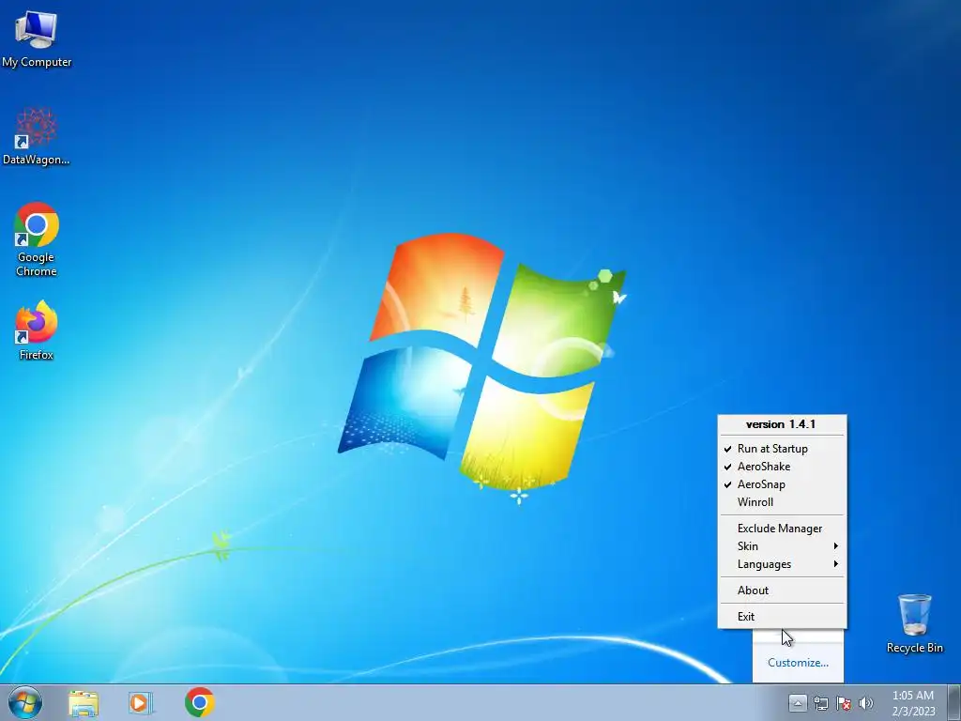Select the DataWagon desktop shortcut

37,136
